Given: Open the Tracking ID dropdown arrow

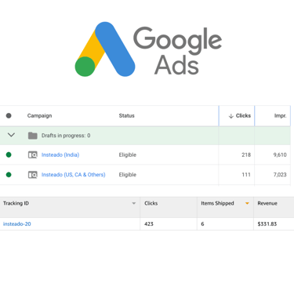Looking at the screenshot, I should pyautogui.click(x=134, y=203).
